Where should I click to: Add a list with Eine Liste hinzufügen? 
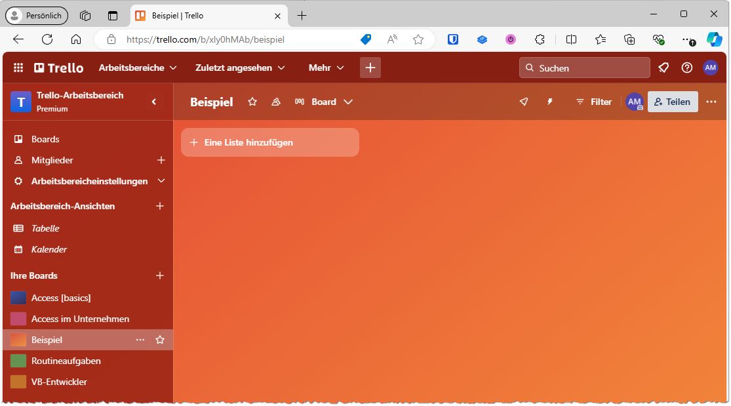pyautogui.click(x=269, y=142)
